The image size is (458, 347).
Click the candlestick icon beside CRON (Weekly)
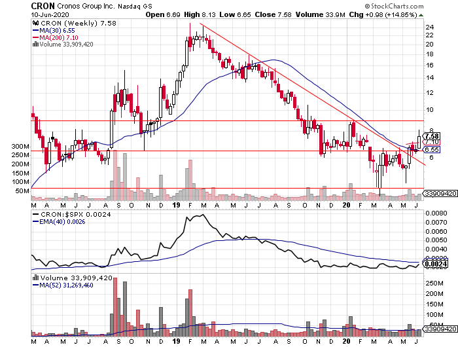pyautogui.click(x=36, y=23)
